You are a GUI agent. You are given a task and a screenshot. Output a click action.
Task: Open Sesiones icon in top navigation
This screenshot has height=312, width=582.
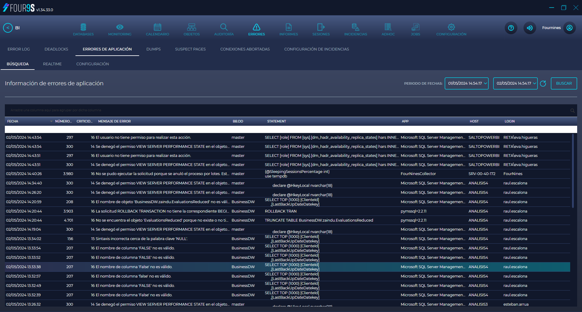321,27
